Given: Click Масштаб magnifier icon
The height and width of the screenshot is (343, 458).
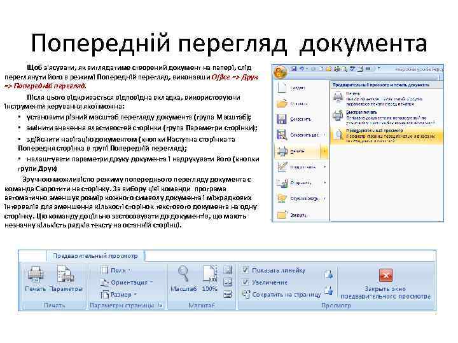Looking at the screenshot, I should click(x=183, y=279).
